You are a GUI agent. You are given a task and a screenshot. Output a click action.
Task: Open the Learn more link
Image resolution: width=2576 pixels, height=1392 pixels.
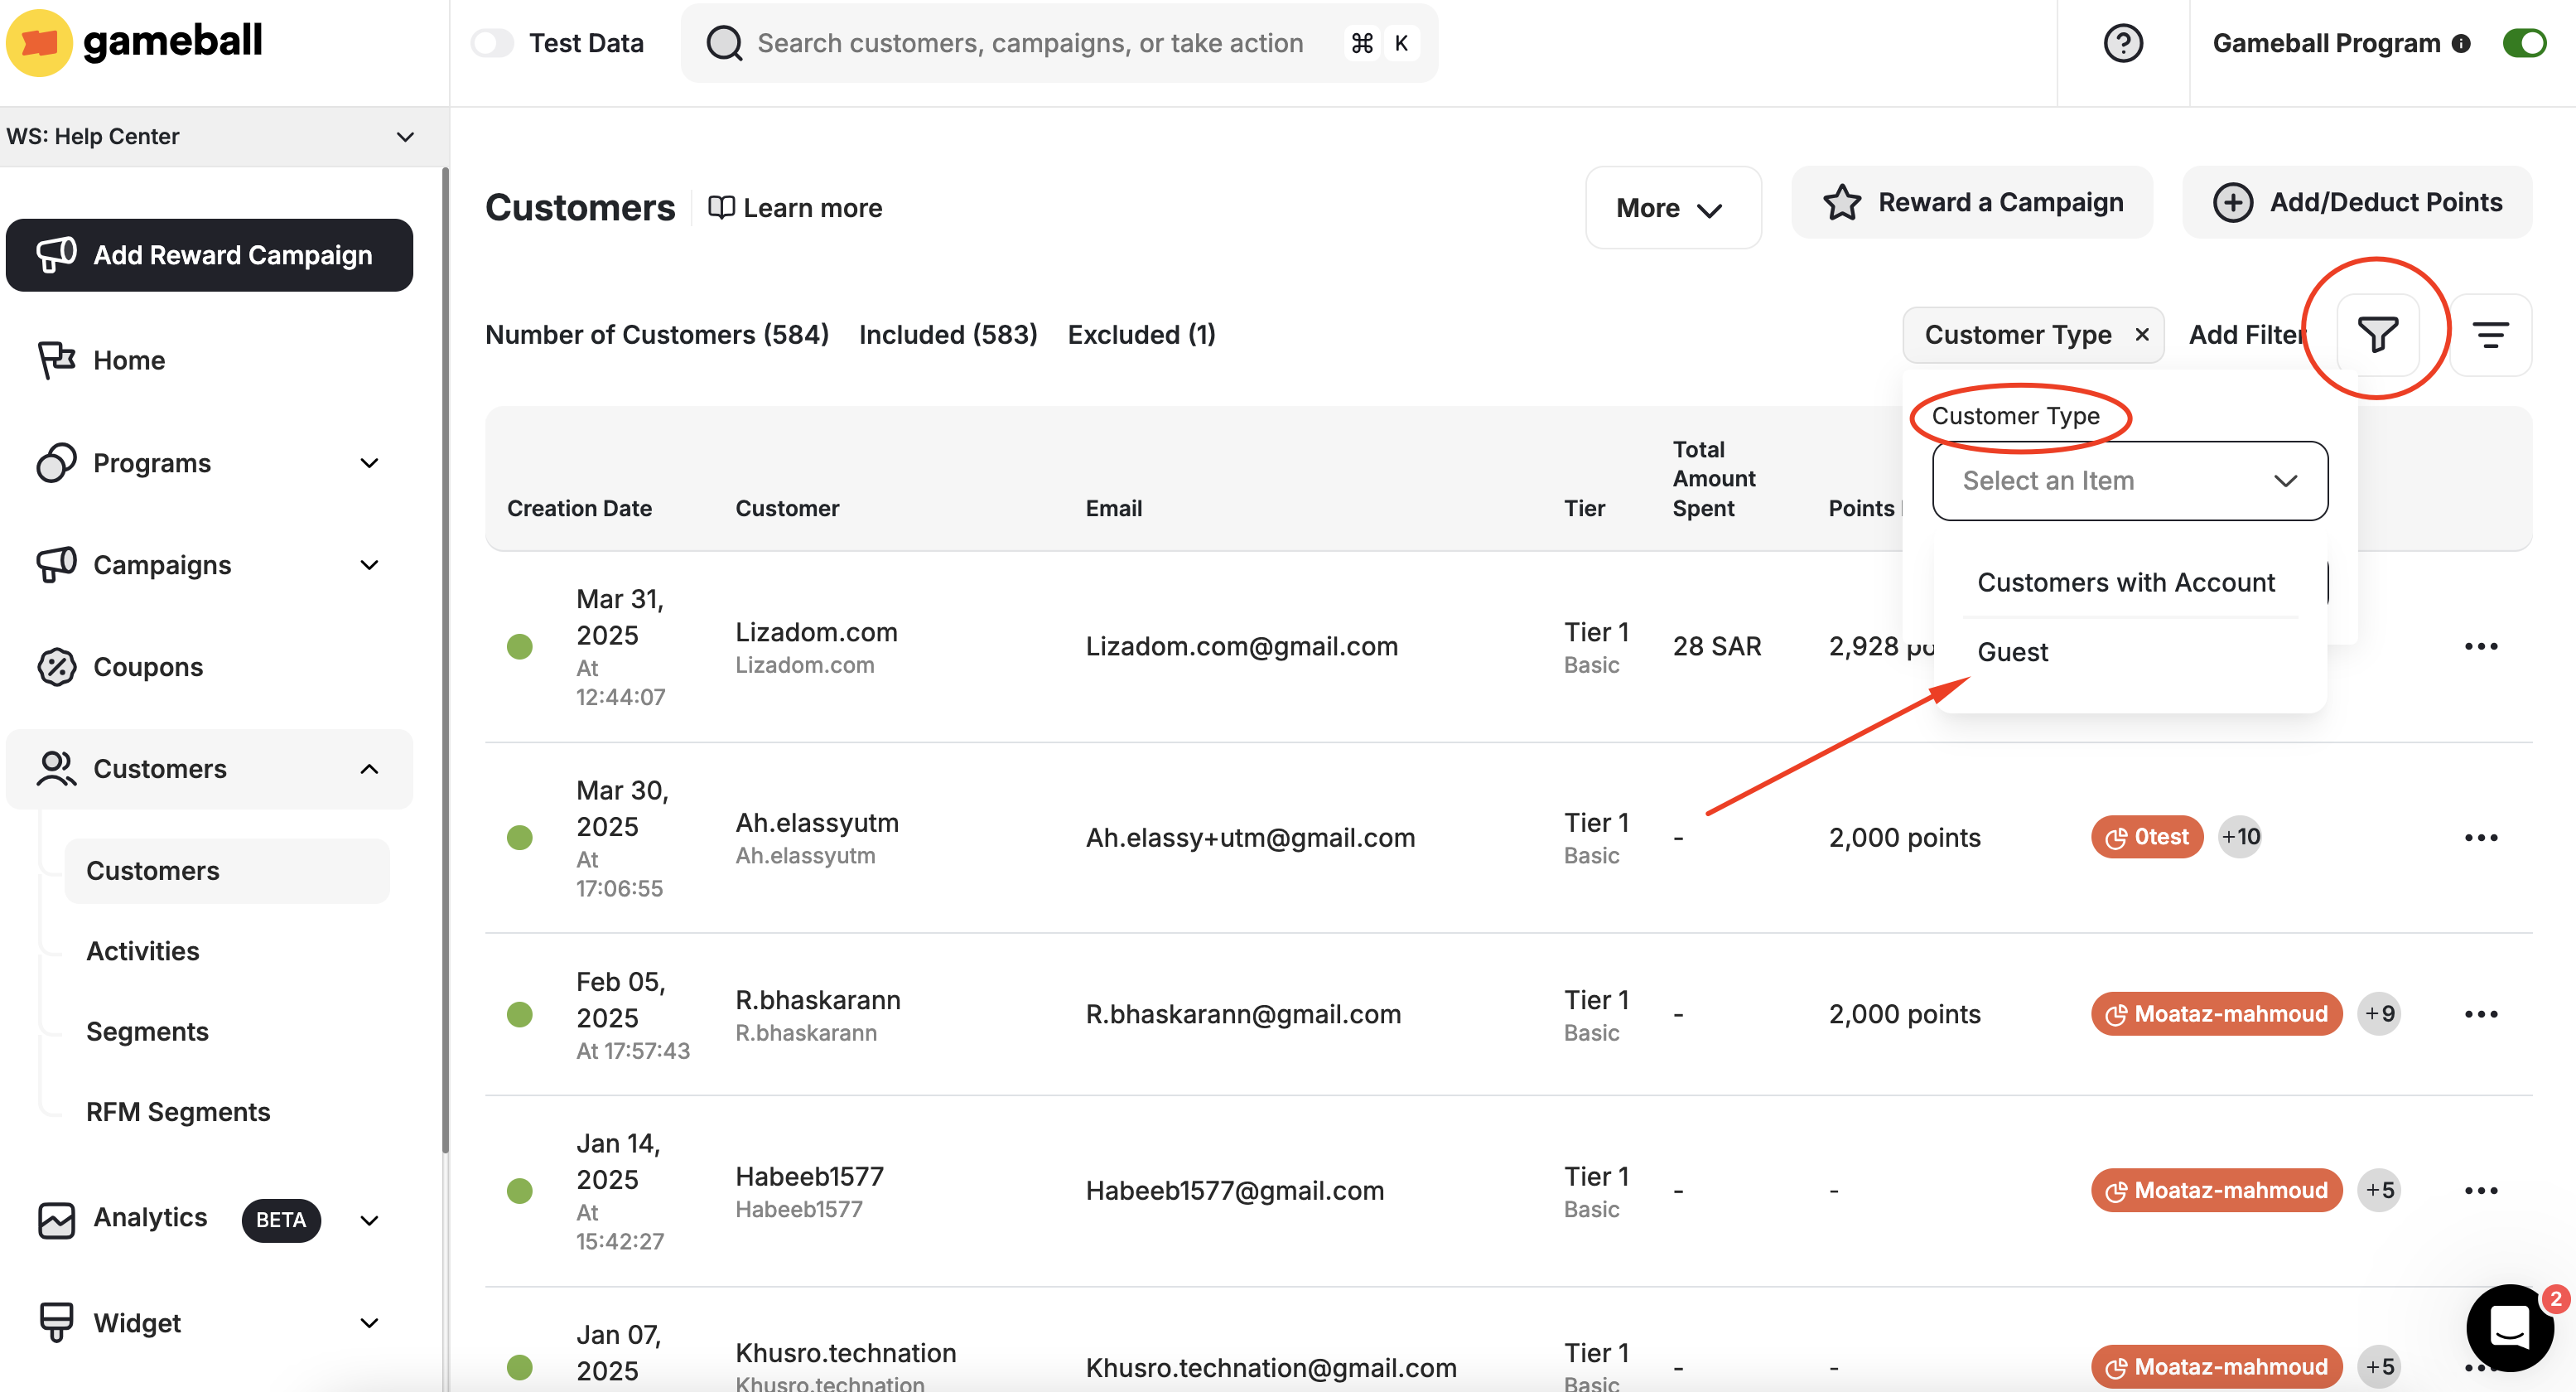pyautogui.click(x=796, y=208)
